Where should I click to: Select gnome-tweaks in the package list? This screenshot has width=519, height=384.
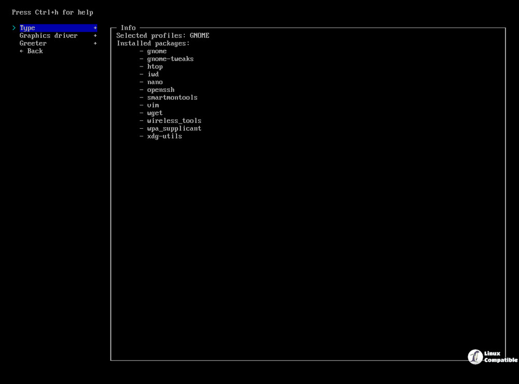click(x=170, y=59)
